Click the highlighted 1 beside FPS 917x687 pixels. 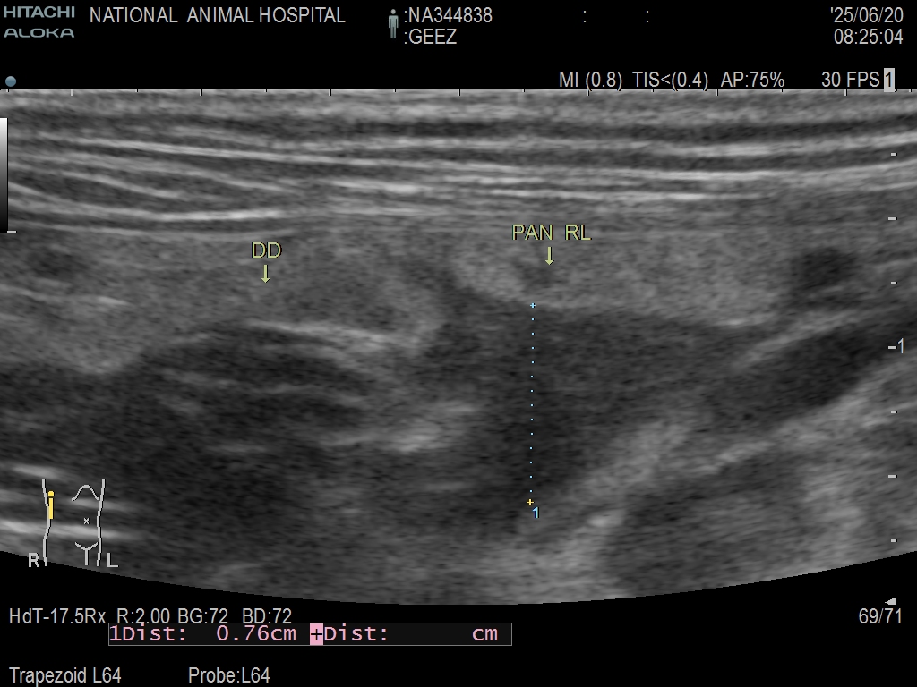(x=888, y=80)
